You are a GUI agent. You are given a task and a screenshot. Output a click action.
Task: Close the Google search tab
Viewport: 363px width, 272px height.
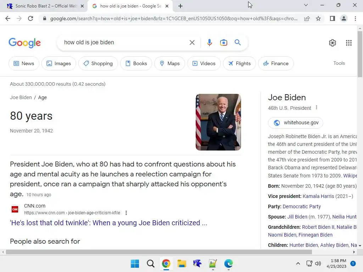[x=167, y=6]
